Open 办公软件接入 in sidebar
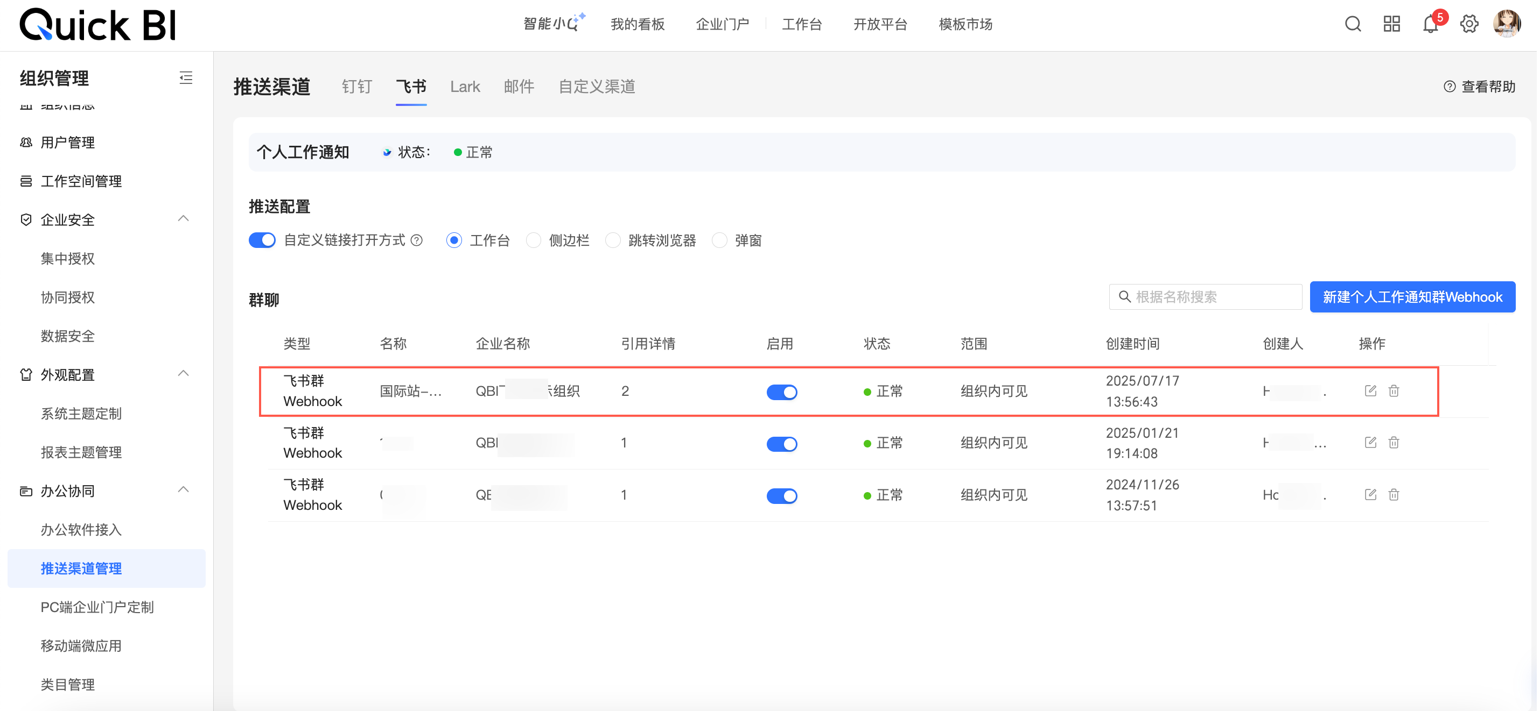 tap(81, 530)
